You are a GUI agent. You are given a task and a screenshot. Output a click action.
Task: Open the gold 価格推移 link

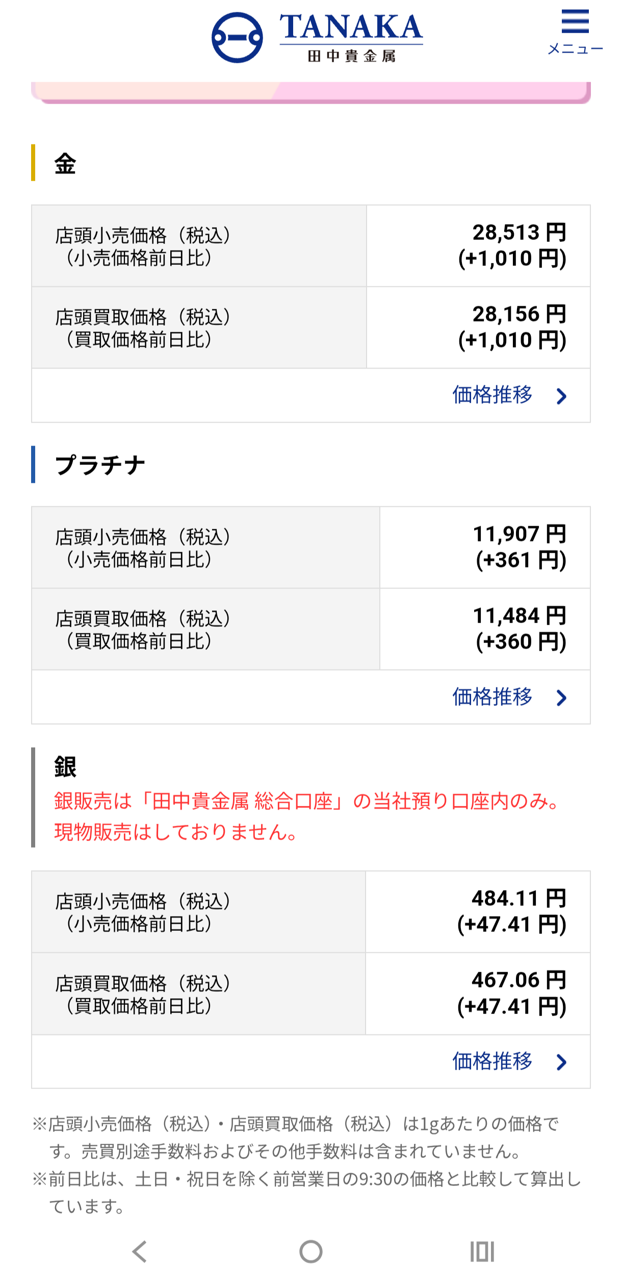(493, 395)
